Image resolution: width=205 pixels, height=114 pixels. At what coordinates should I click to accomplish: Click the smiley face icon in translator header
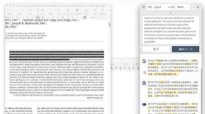194,7
